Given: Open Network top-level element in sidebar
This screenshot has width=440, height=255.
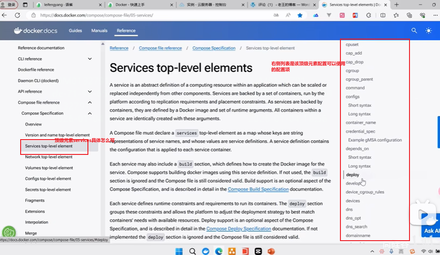Looking at the screenshot, I should click(48, 157).
